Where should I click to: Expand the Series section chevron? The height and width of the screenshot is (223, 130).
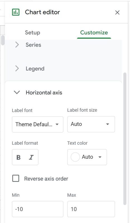(x=17, y=45)
